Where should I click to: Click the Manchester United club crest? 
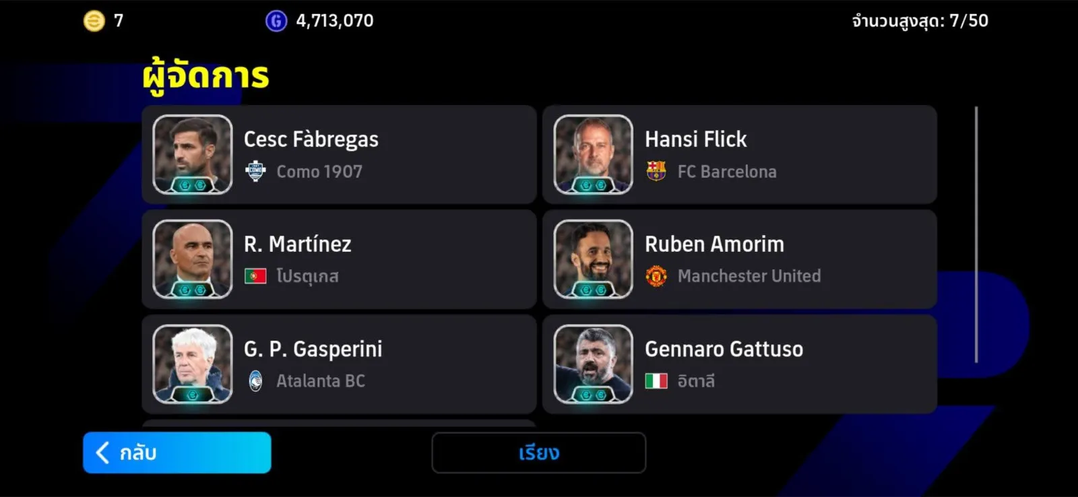[656, 276]
